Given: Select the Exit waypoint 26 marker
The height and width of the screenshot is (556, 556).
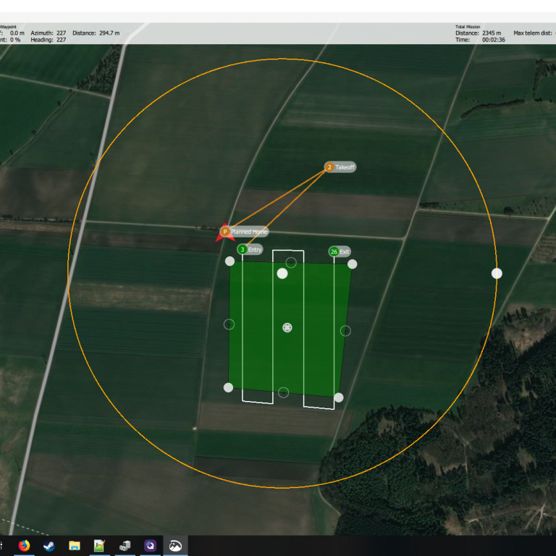Looking at the screenshot, I should point(334,251).
